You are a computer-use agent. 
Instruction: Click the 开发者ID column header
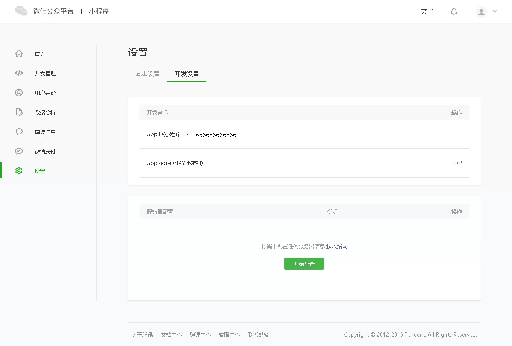pyautogui.click(x=157, y=112)
